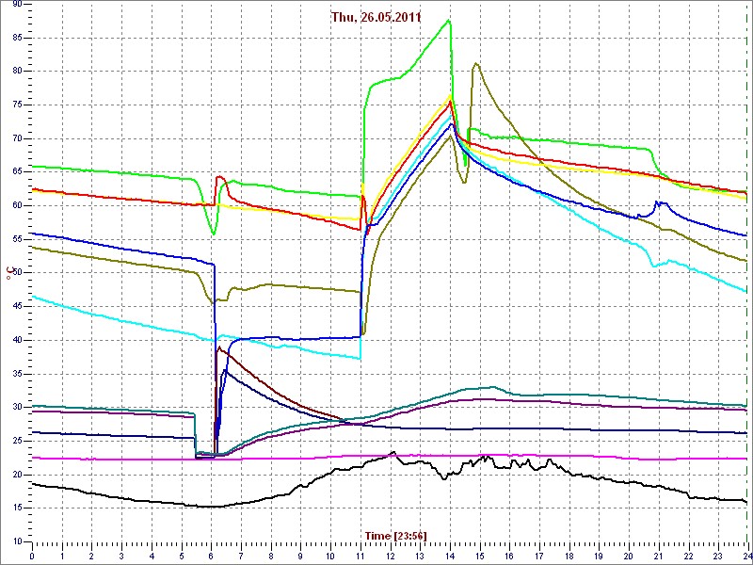Select the 85 tick label on temperature axis
The width and height of the screenshot is (753, 565).
click(17, 38)
